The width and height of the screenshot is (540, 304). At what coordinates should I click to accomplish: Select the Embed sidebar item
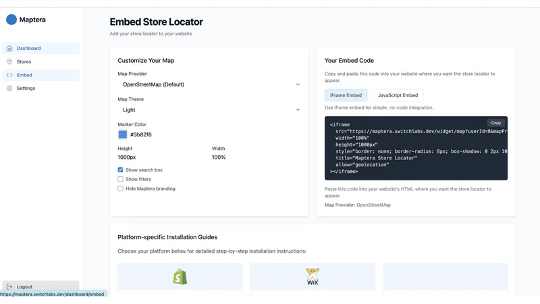(x=40, y=75)
